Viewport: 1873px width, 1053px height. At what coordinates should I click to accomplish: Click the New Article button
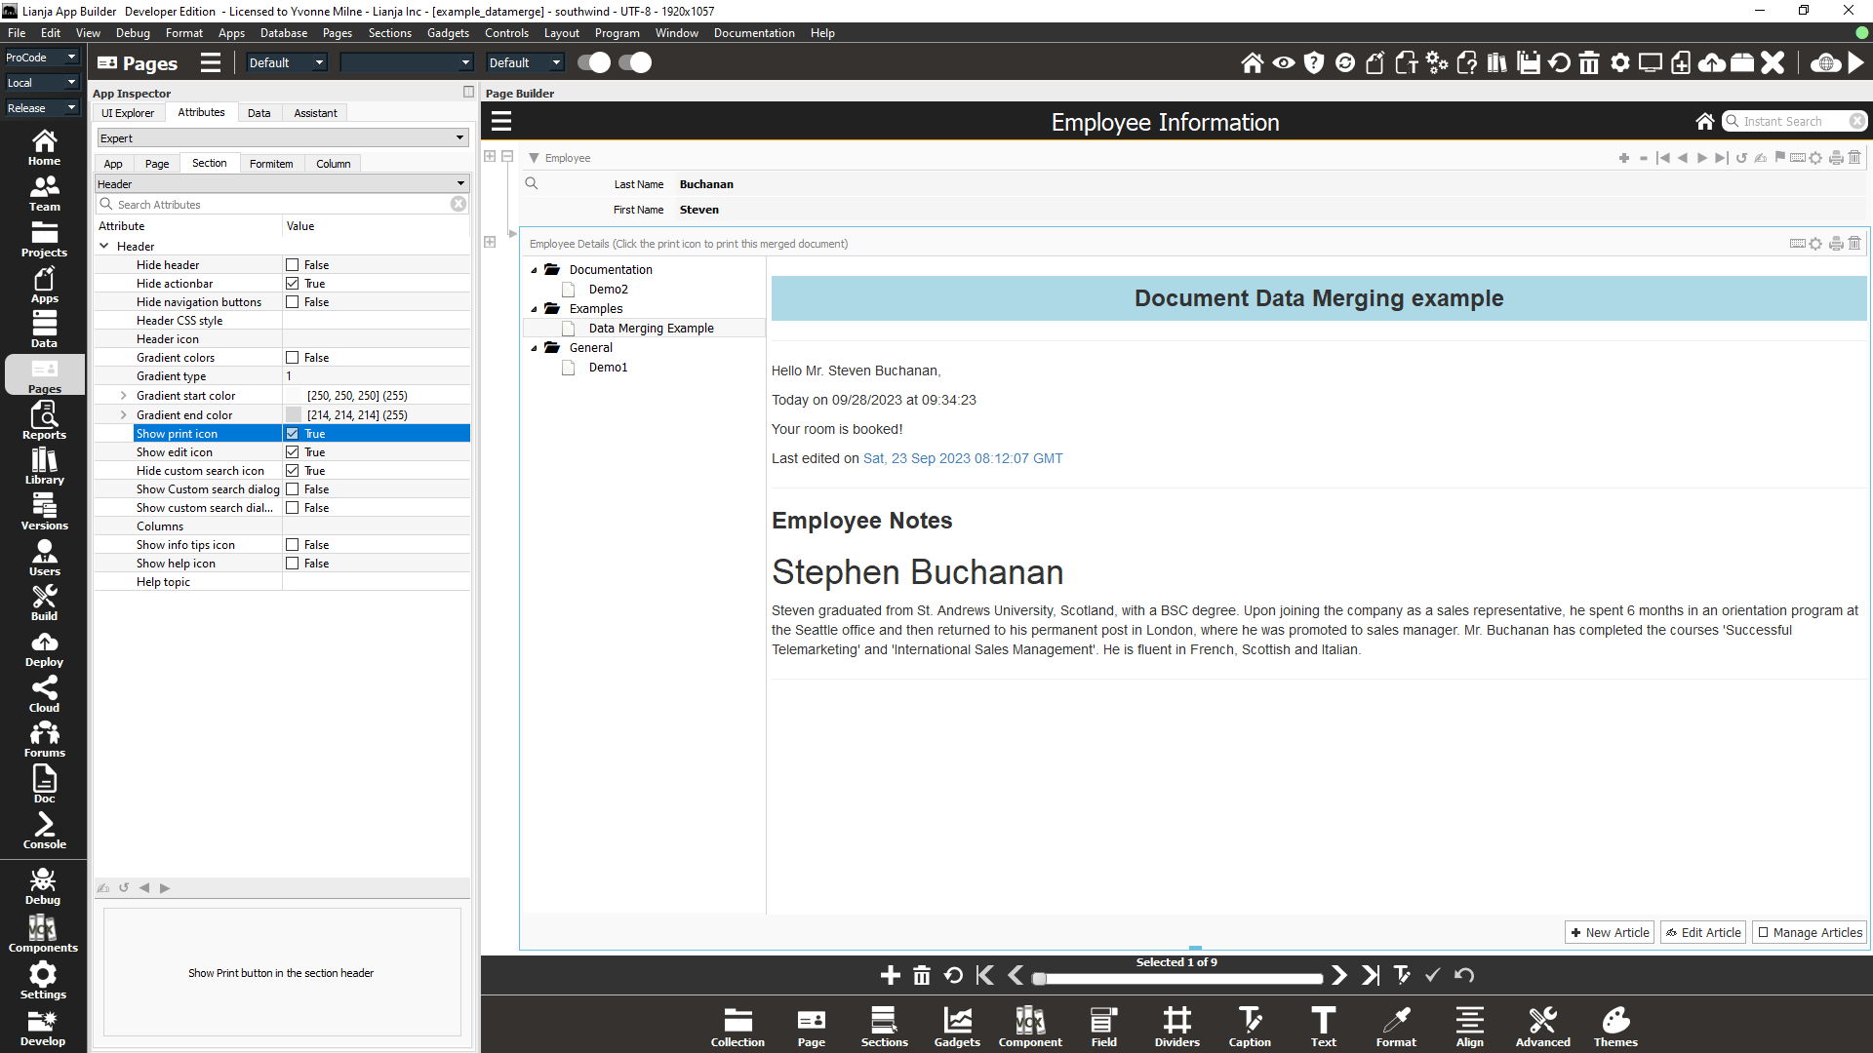[1609, 932]
